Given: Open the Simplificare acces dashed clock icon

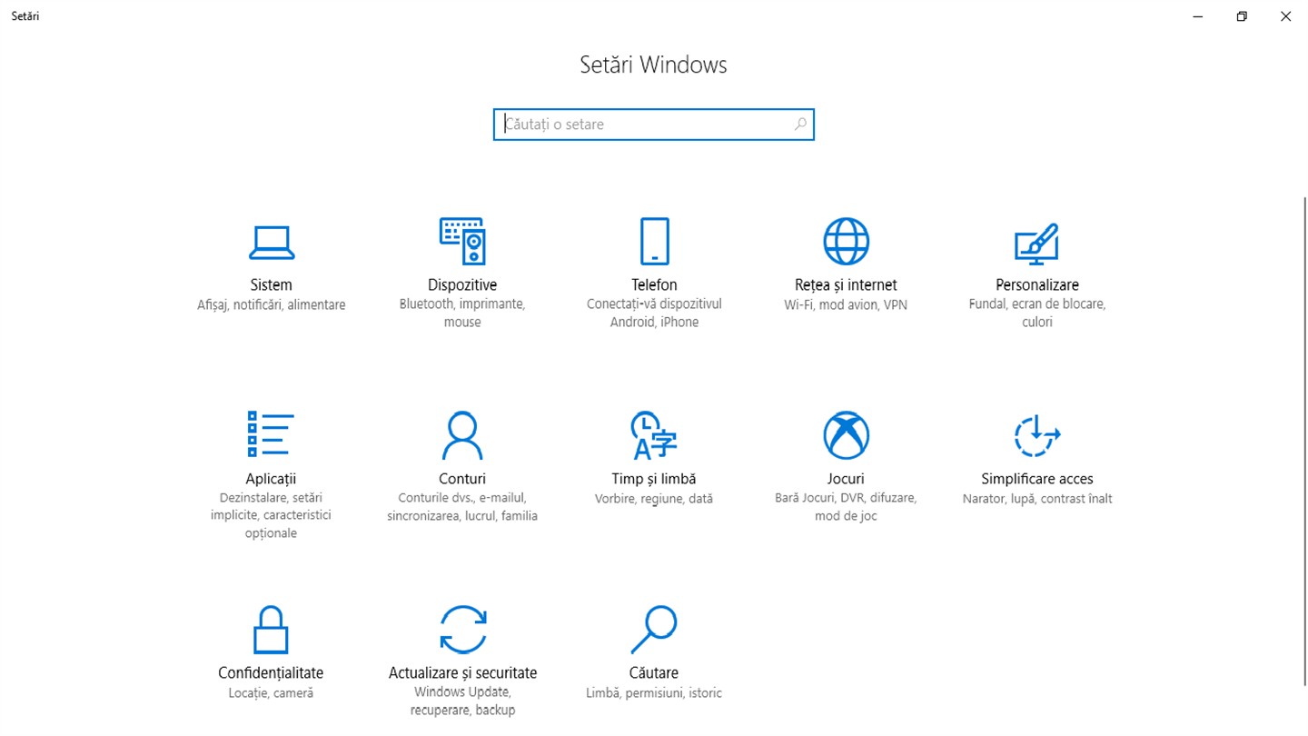Looking at the screenshot, I should click(x=1036, y=435).
